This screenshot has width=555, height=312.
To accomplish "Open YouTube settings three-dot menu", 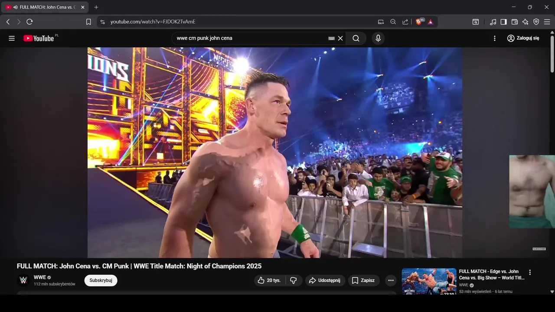I will [x=495, y=38].
